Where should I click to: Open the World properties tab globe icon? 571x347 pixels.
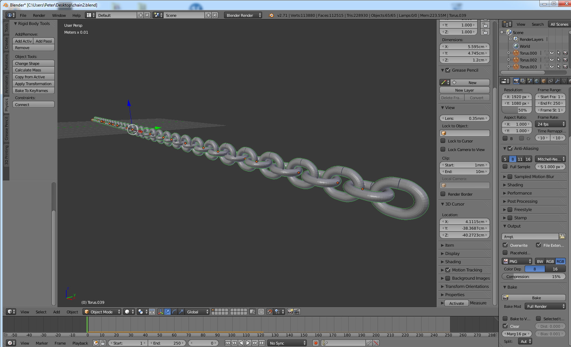[537, 81]
